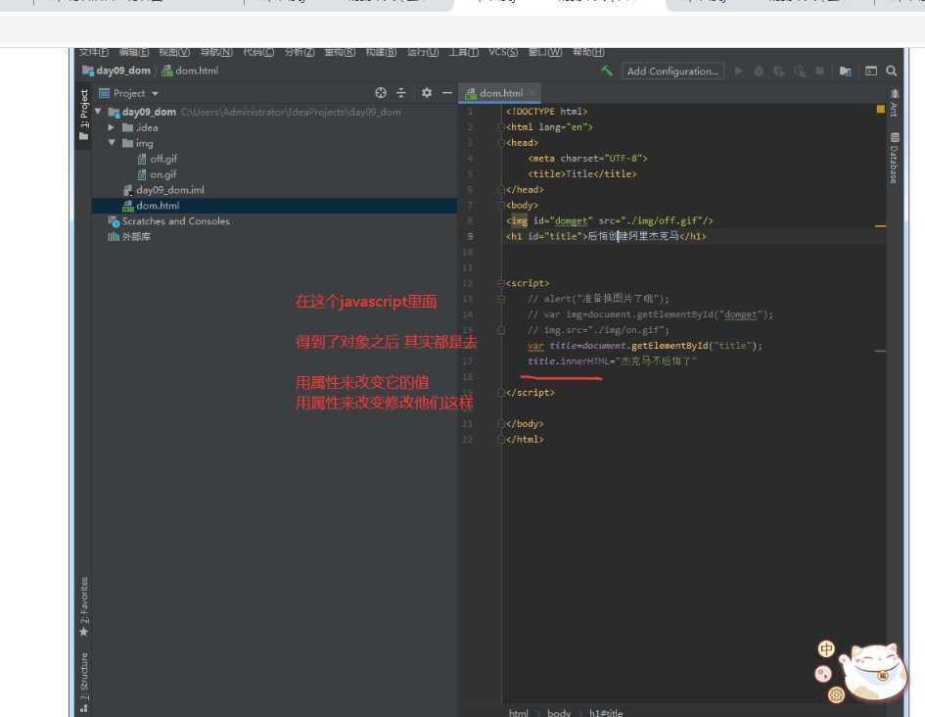The image size is (925, 717).
Task: Open the VCS(S) menu
Action: pyautogui.click(x=502, y=52)
